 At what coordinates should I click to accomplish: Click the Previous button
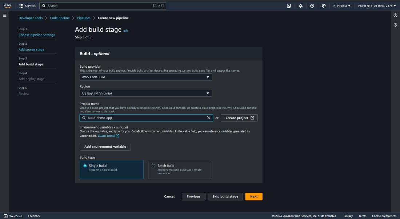pyautogui.click(x=193, y=196)
